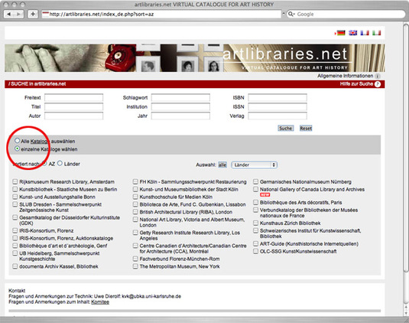This screenshot has width=409, height=323.
Task: Click the Kataloge underlined link
Action: click(39, 142)
